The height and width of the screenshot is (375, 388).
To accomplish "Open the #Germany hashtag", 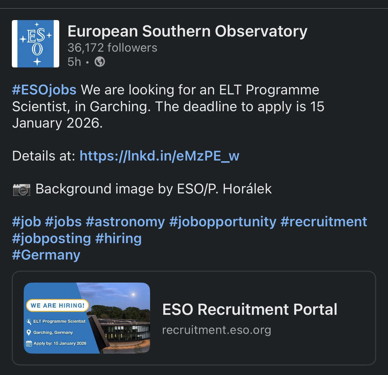I will pos(46,255).
